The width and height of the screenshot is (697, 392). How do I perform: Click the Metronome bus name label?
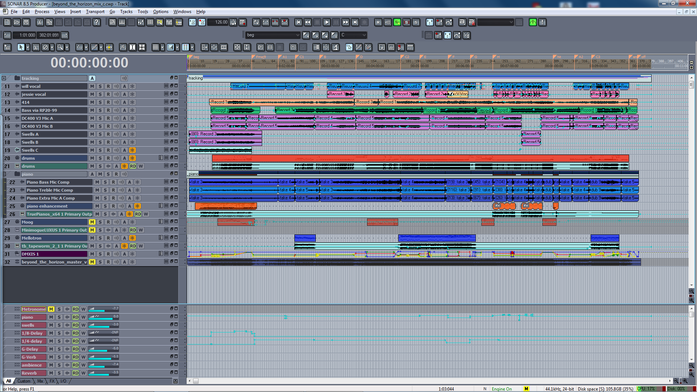33,309
